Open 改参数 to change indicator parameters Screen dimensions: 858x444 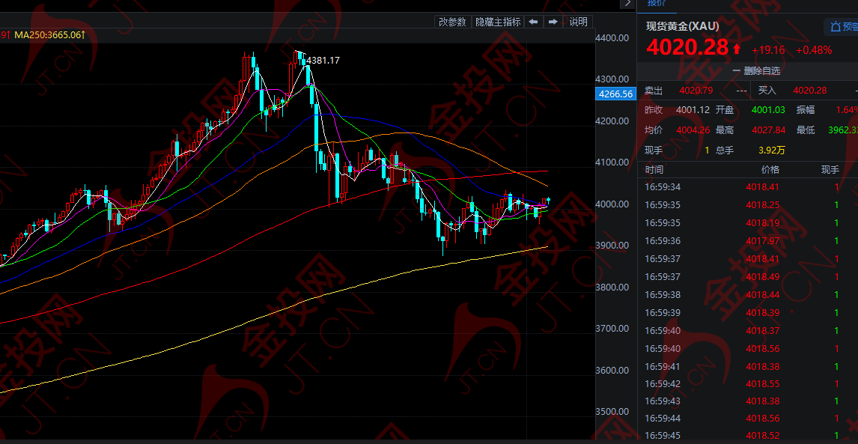(x=452, y=22)
